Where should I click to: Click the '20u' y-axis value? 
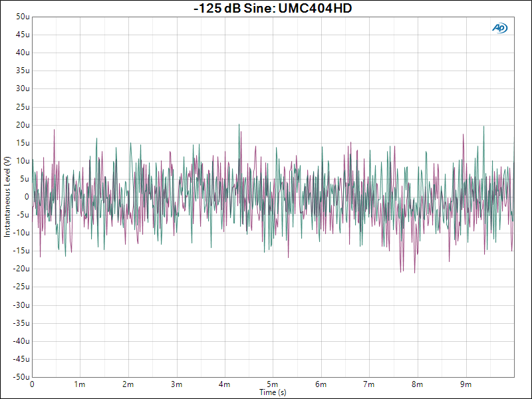point(23,125)
